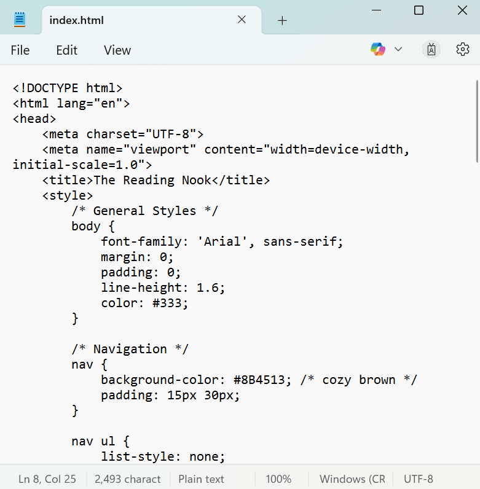
Task: Close the Notepad window
Action: pyautogui.click(x=462, y=10)
